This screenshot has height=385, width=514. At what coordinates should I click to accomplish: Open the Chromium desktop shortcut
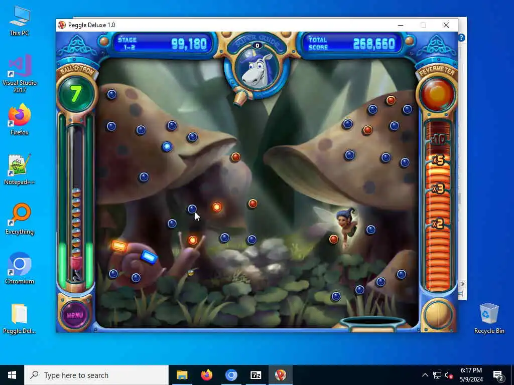(x=20, y=268)
